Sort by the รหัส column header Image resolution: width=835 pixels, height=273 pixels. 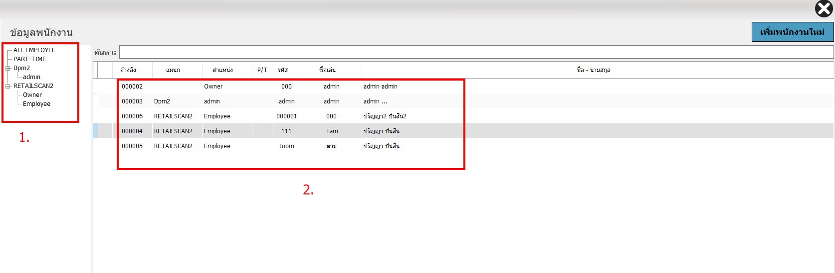tap(287, 70)
